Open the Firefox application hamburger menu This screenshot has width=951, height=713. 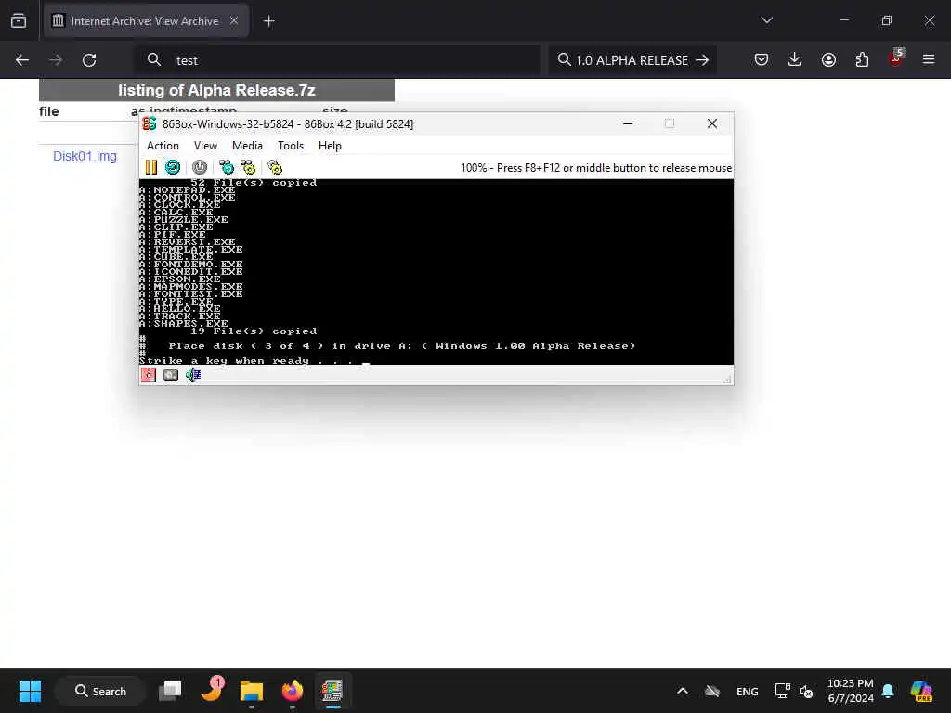(929, 59)
